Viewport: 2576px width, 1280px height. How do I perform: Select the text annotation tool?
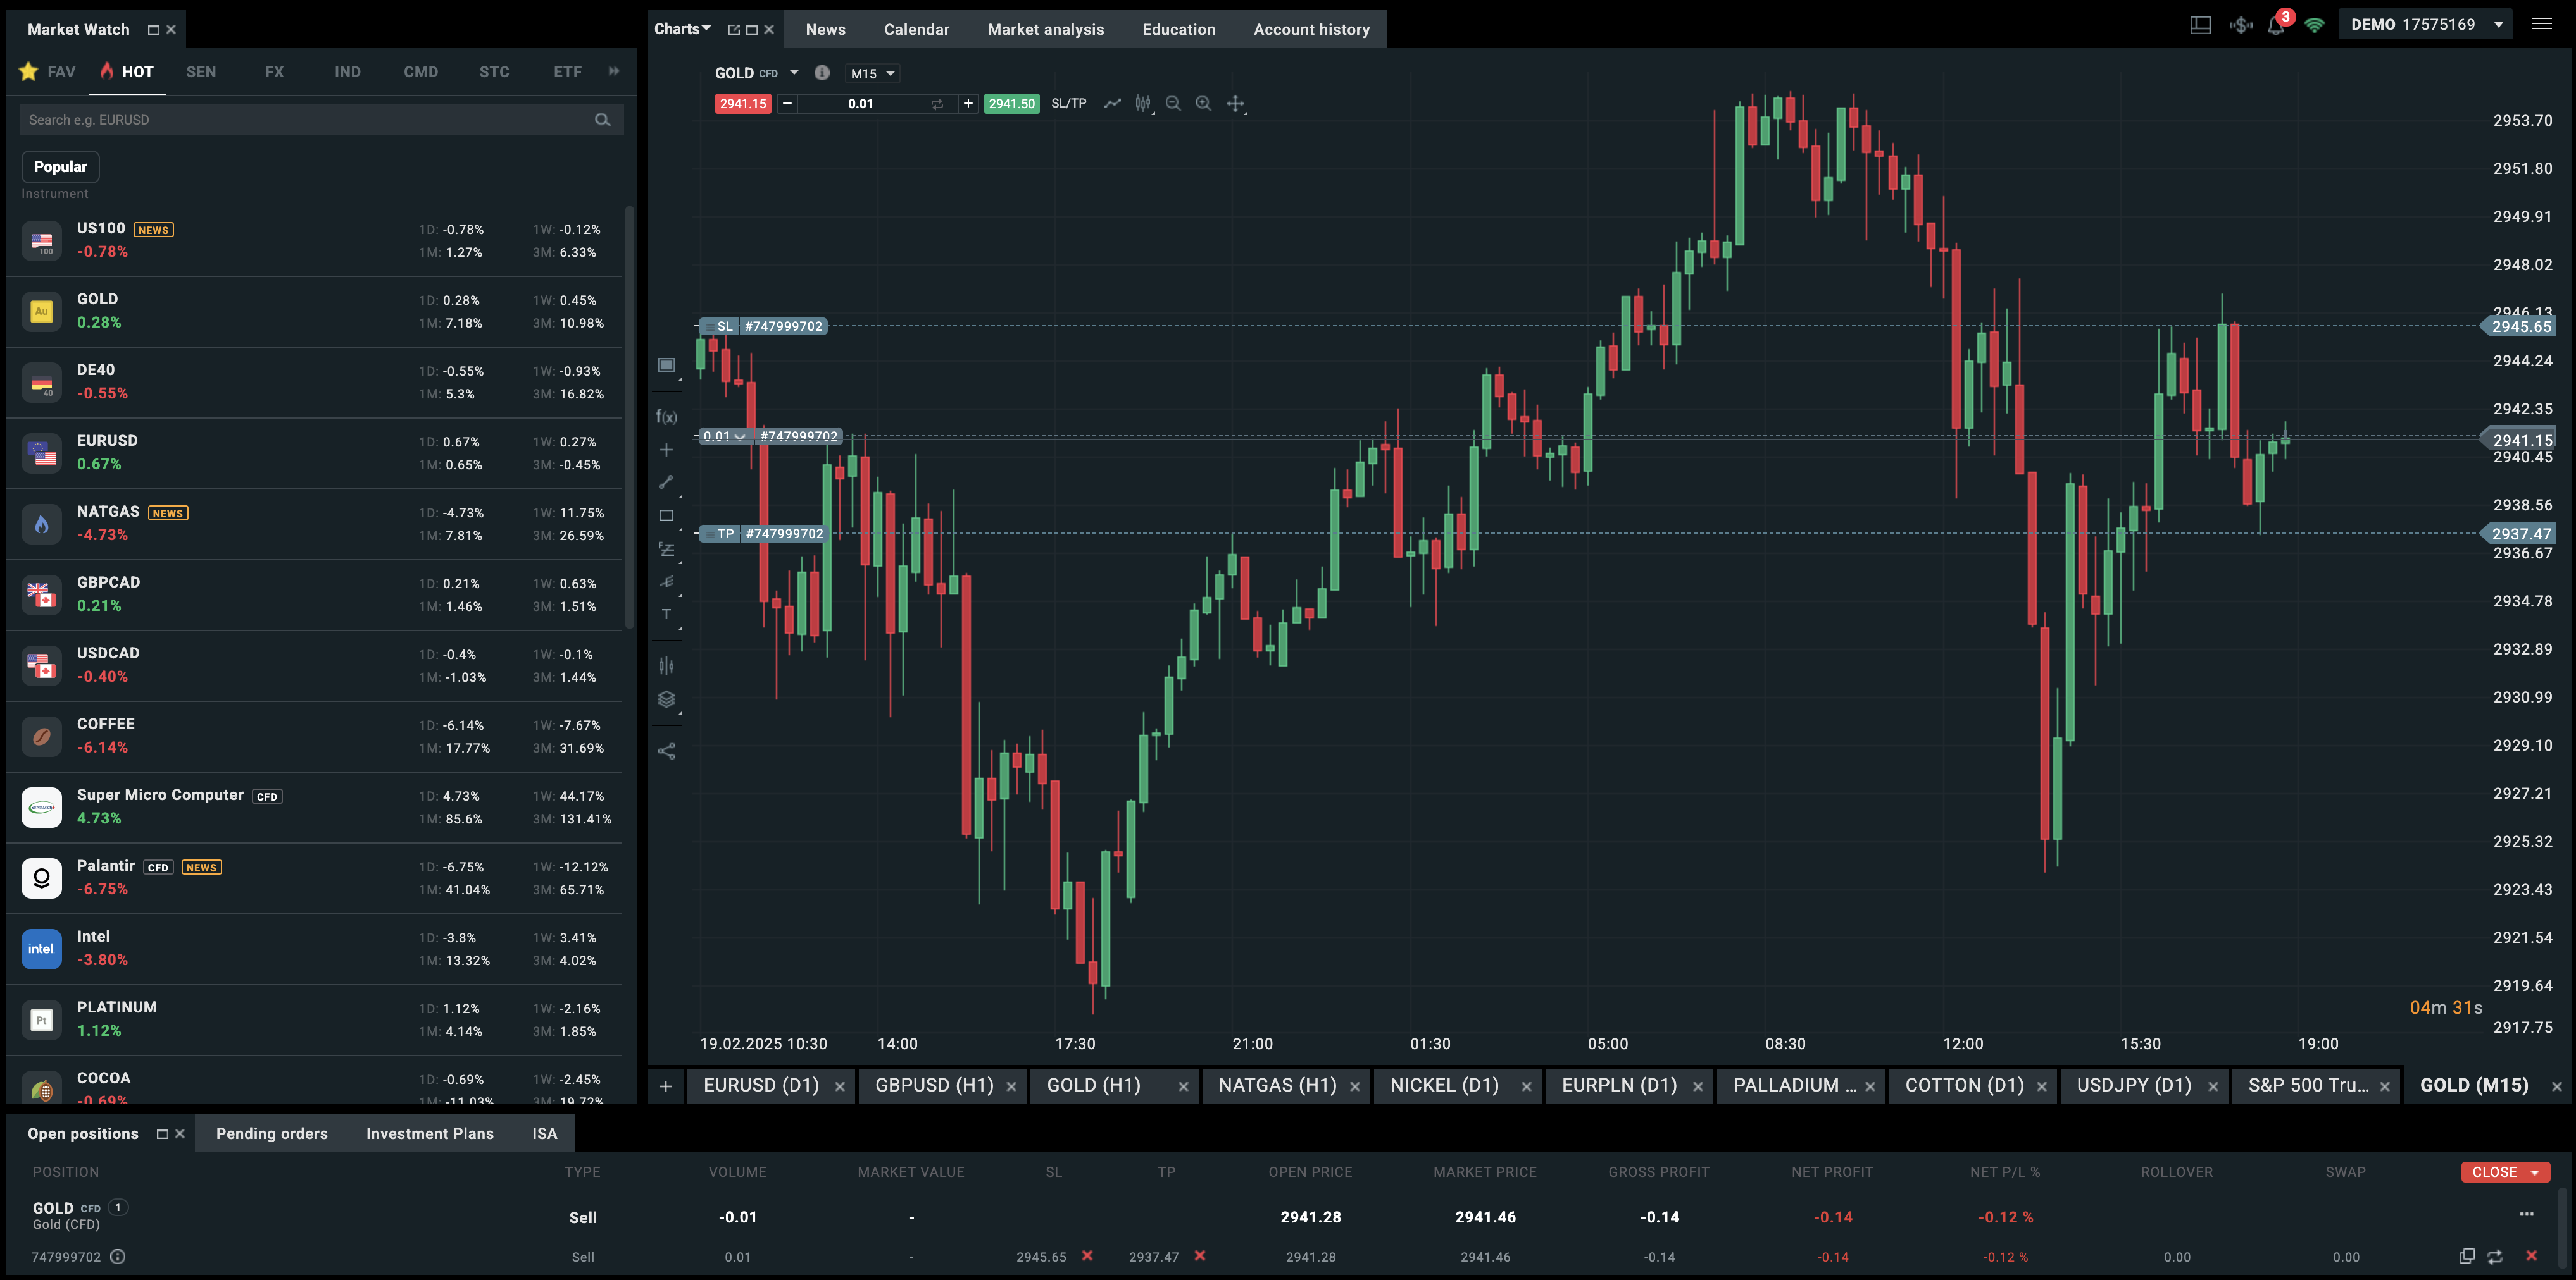coord(666,615)
